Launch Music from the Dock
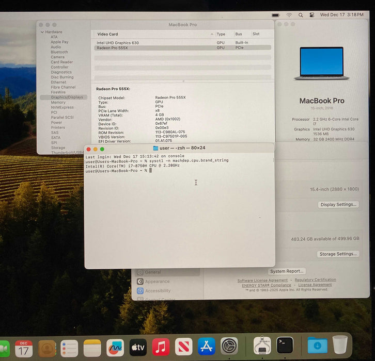The width and height of the screenshot is (375, 361). click(x=161, y=347)
